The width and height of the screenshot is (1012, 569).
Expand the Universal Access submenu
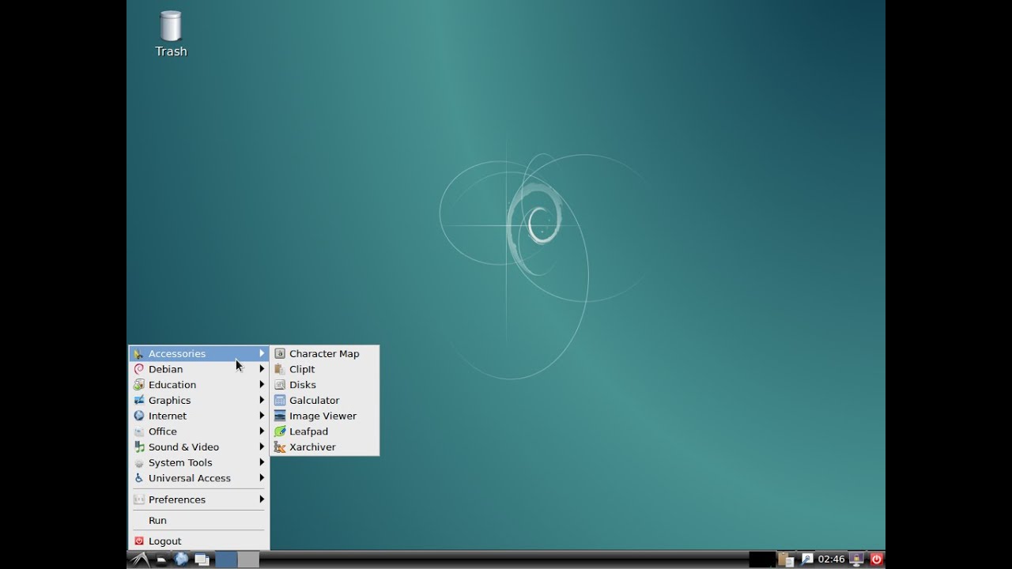[198, 478]
